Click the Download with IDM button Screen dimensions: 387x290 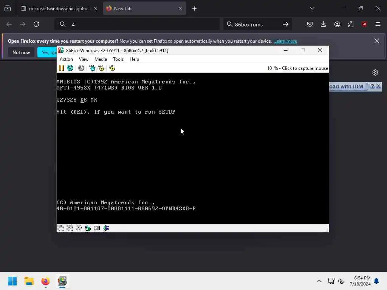348,86
